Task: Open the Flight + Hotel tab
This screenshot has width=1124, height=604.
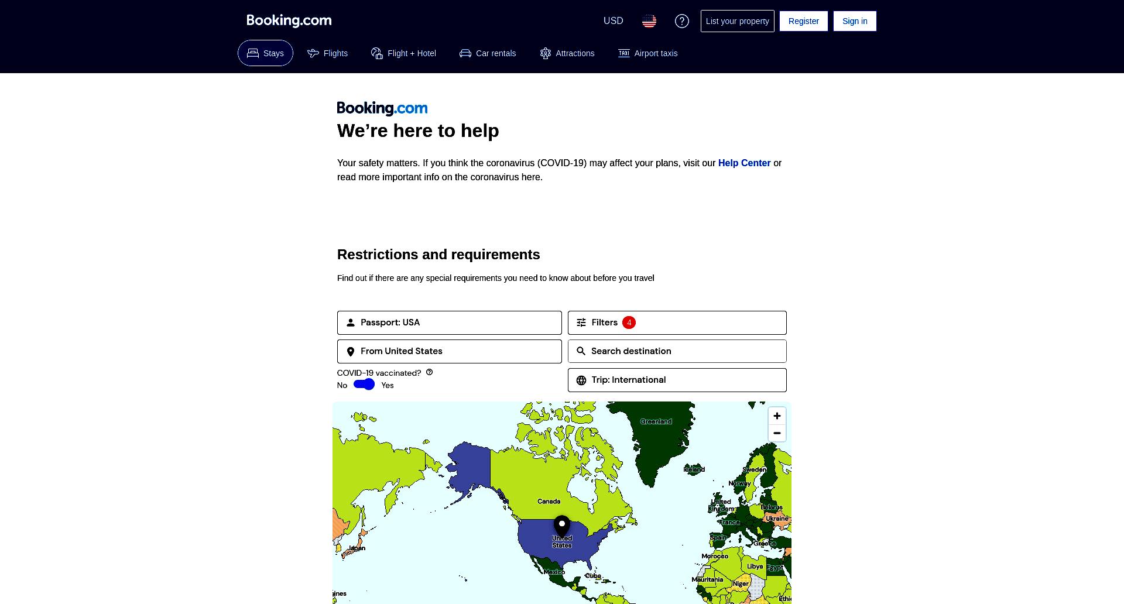Action: tap(403, 53)
